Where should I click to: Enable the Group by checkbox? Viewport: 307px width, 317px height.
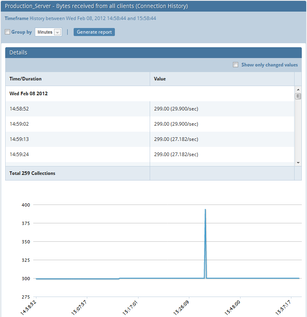tap(7, 32)
